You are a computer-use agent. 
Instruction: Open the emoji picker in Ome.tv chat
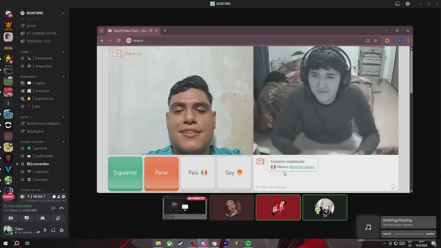click(393, 187)
